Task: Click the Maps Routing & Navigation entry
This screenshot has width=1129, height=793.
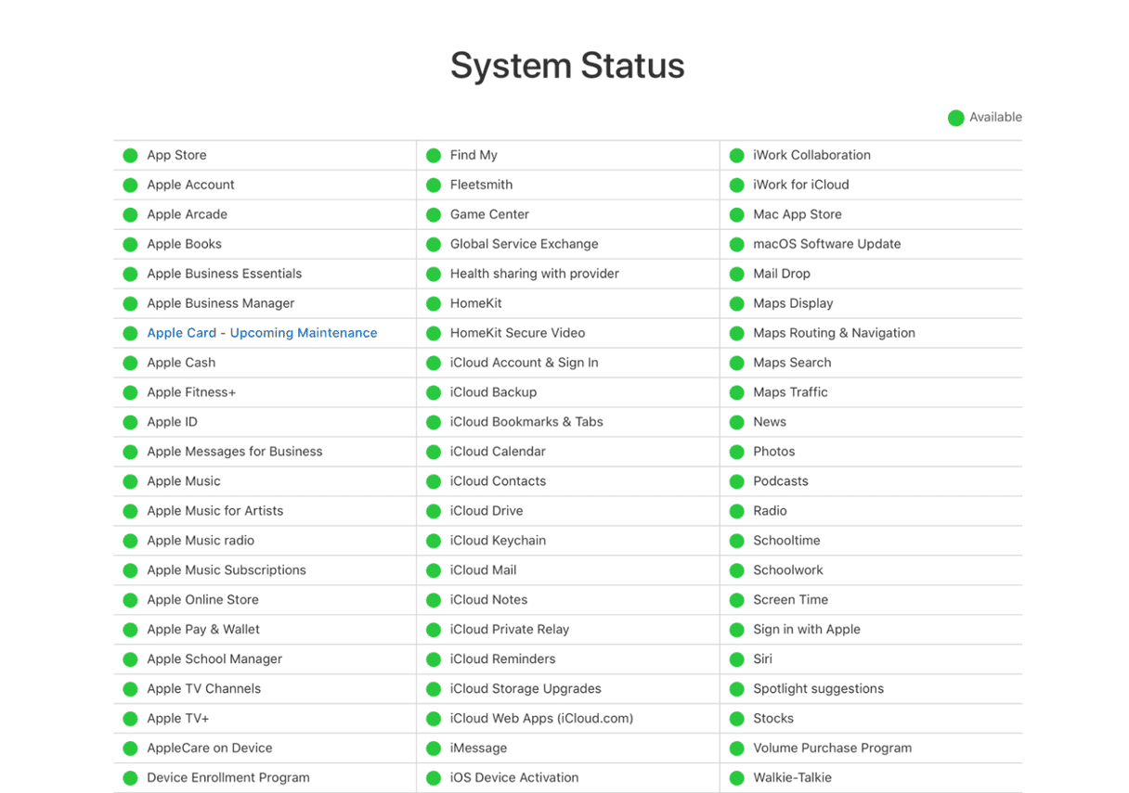Action: pyautogui.click(x=834, y=333)
